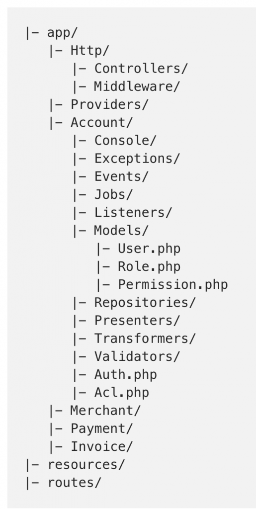256x509 pixels.
Task: Select the Middleware/ folder
Action: (137, 86)
